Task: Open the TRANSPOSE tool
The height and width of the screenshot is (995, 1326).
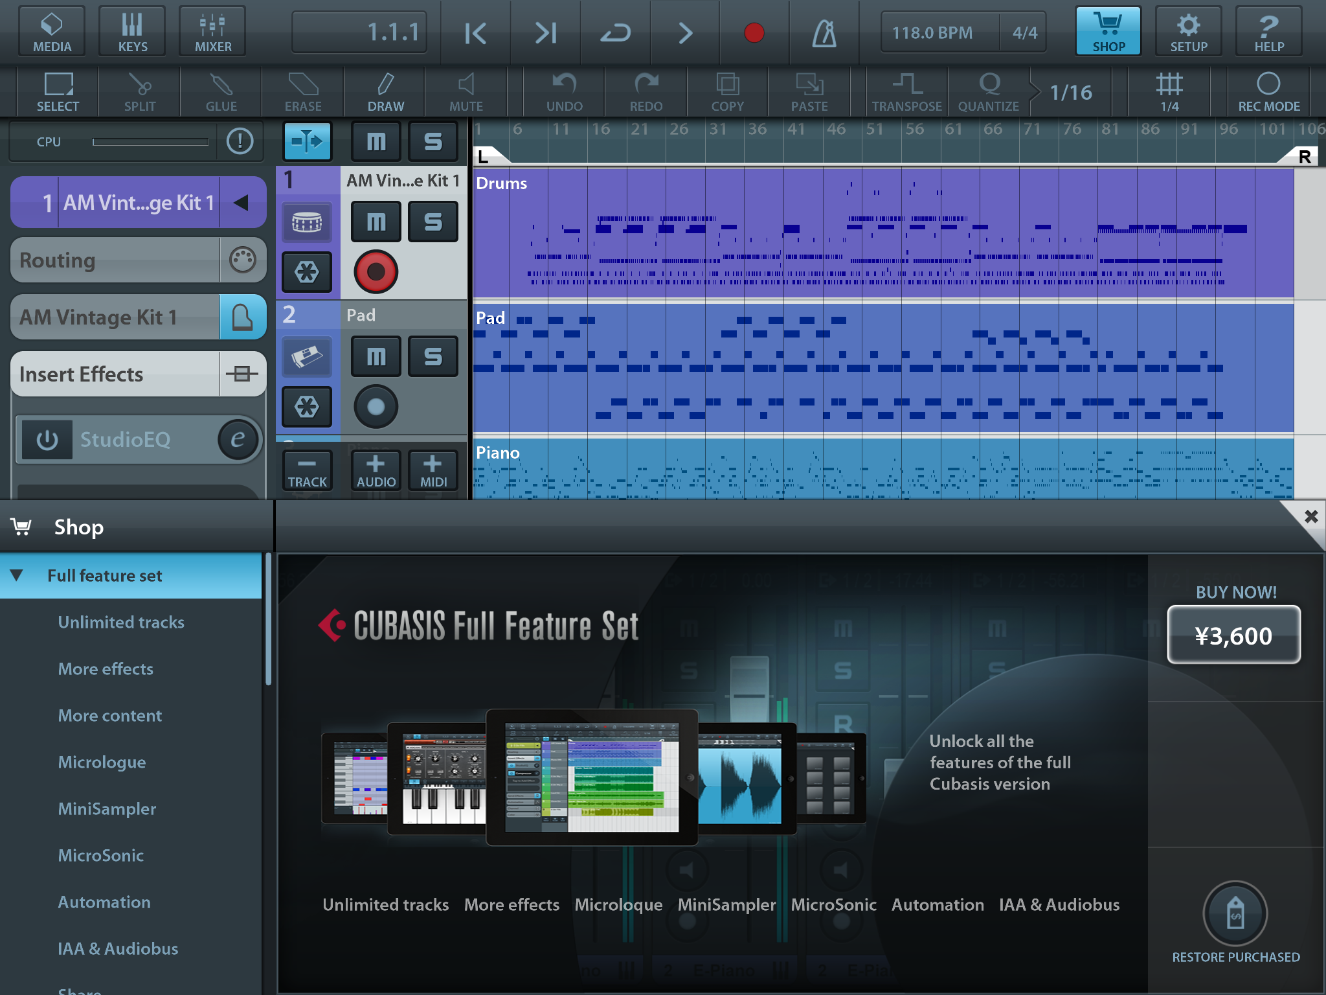Action: [906, 92]
